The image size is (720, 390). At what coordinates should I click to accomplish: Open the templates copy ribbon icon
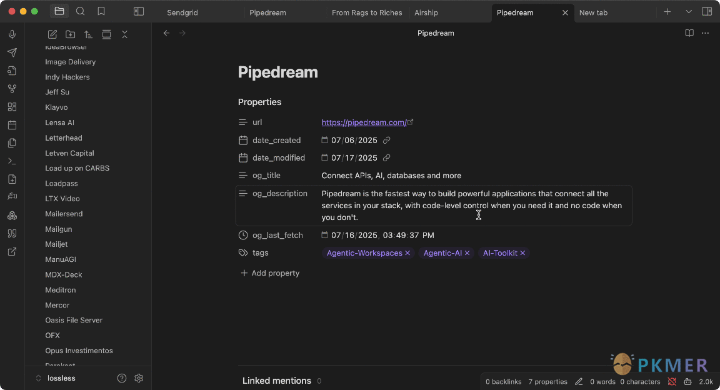(12, 143)
